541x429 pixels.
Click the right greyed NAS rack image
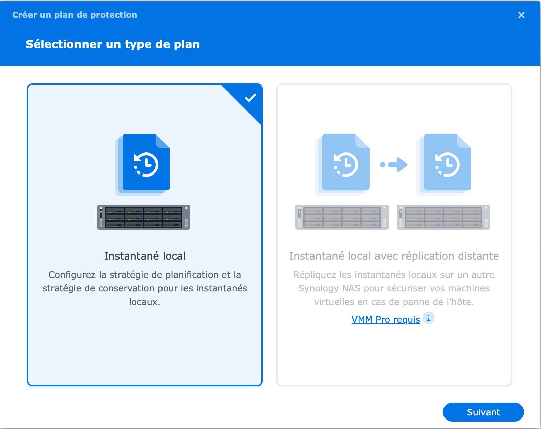443,217
